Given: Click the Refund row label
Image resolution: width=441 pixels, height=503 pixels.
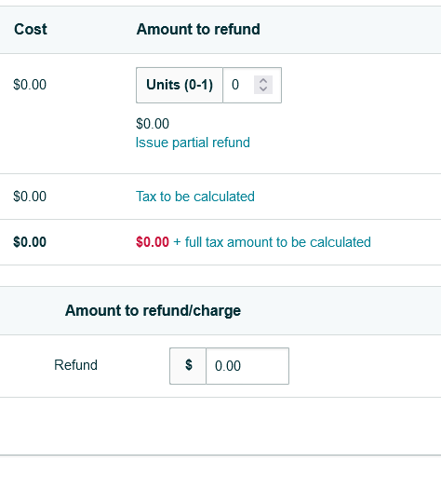Looking at the screenshot, I should tap(75, 365).
